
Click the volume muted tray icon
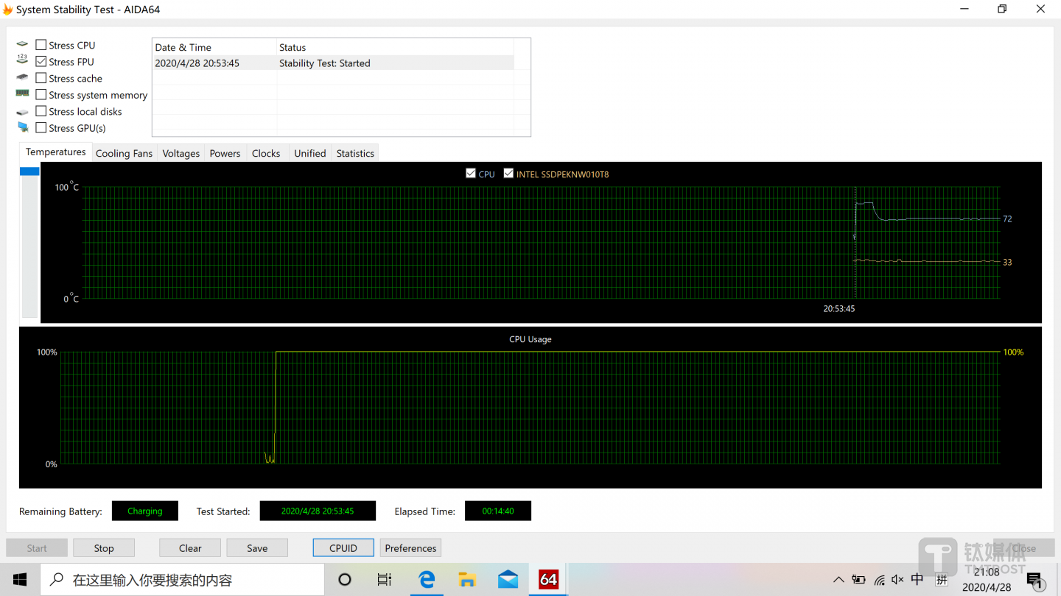click(x=897, y=580)
